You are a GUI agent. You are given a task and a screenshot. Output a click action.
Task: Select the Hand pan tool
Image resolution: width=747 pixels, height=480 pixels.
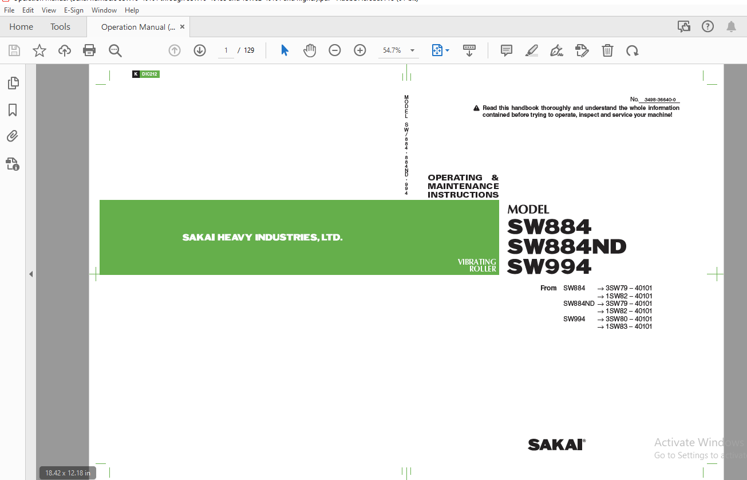click(x=310, y=50)
